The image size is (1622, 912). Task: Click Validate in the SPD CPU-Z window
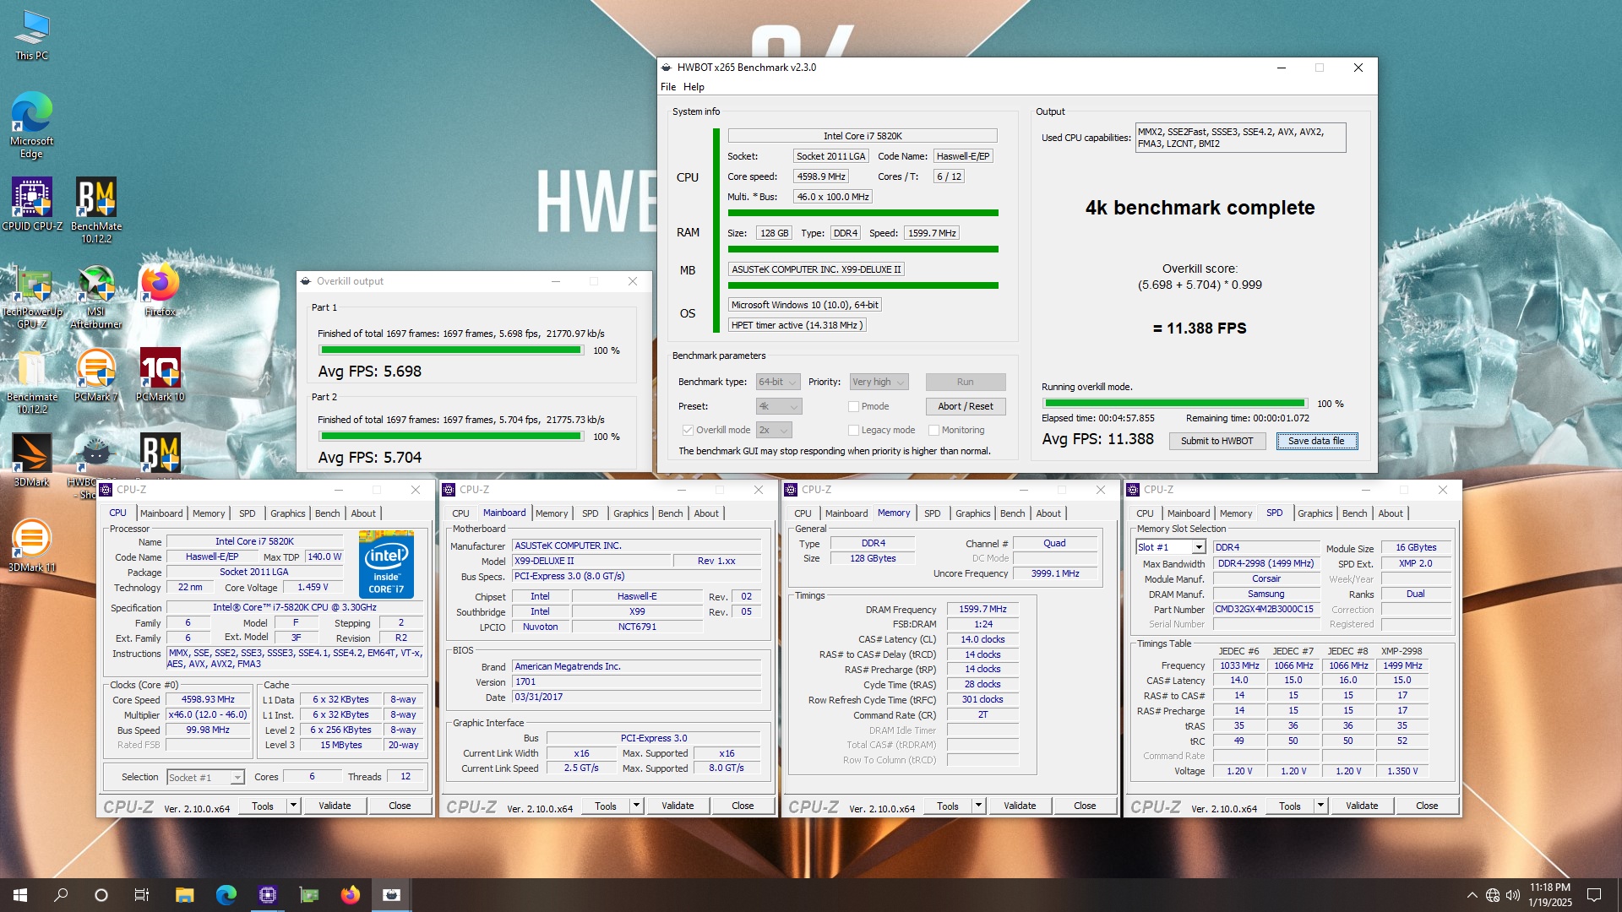pyautogui.click(x=1361, y=806)
